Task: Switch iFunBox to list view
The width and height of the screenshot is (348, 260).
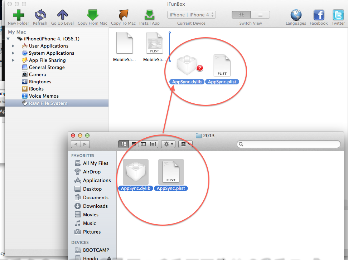Action: pyautogui.click(x=260, y=15)
